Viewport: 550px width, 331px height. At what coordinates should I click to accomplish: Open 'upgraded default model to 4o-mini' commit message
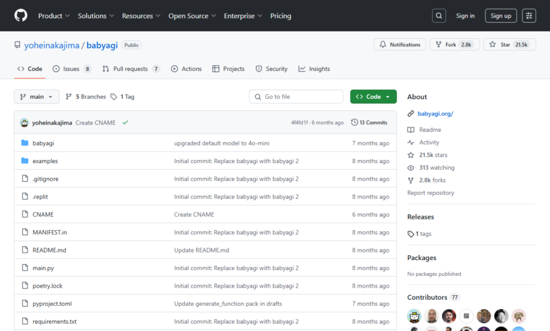[x=221, y=143]
